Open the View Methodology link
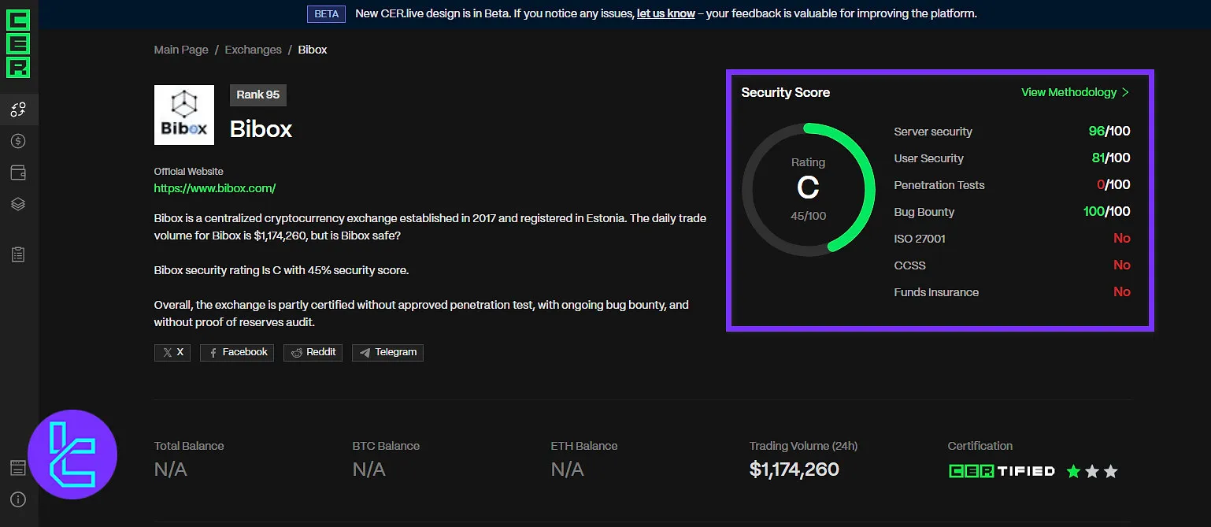 1068,92
